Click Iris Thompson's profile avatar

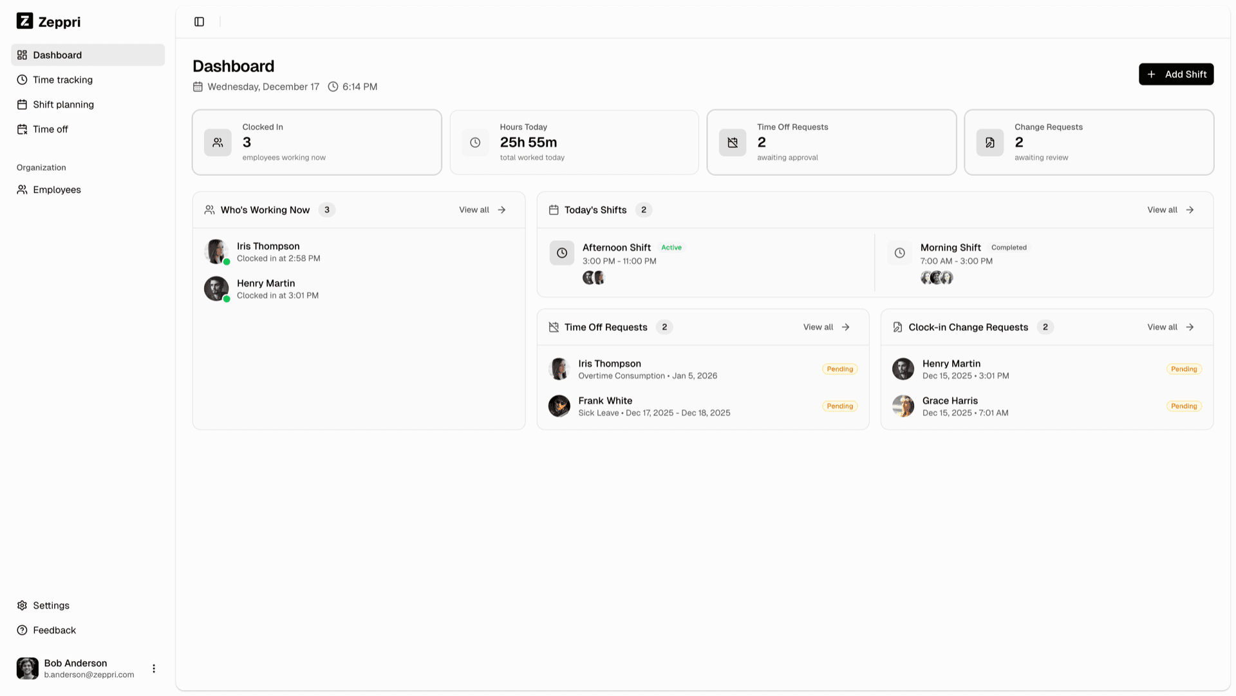tap(216, 251)
